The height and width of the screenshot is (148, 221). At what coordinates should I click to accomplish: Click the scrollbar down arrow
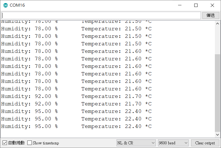(x=217, y=135)
